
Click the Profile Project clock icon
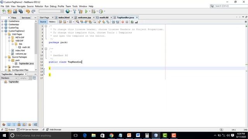(101, 11)
